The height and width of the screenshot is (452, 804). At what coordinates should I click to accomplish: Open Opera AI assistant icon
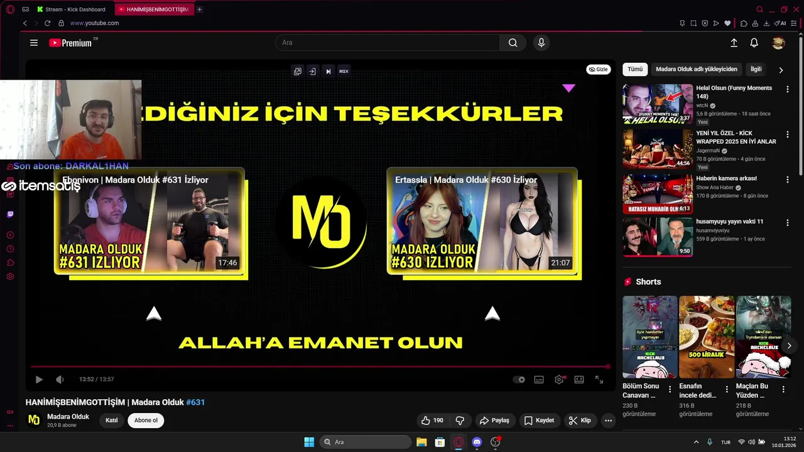click(x=780, y=23)
